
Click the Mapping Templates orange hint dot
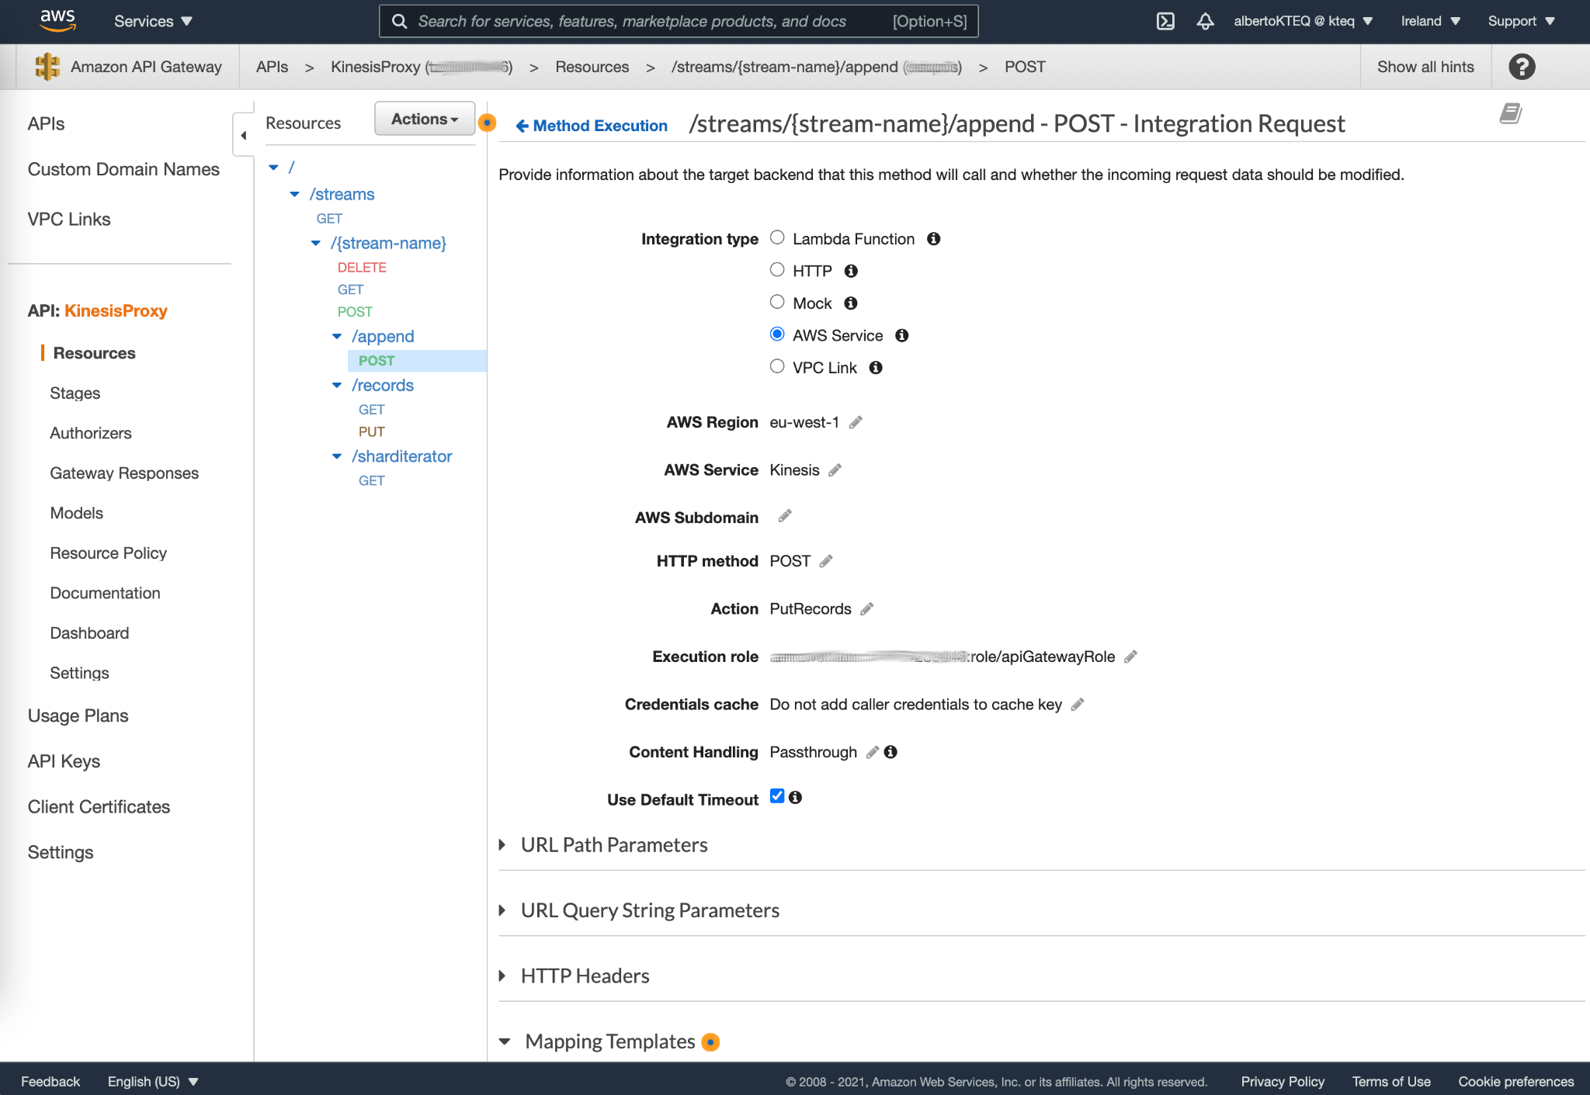click(x=710, y=1042)
